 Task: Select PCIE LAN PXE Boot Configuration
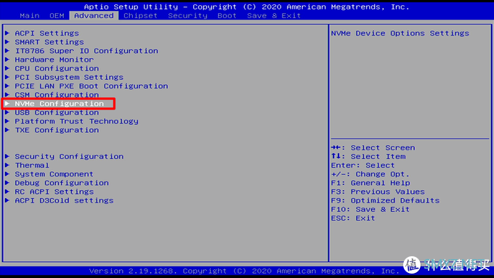tap(92, 86)
